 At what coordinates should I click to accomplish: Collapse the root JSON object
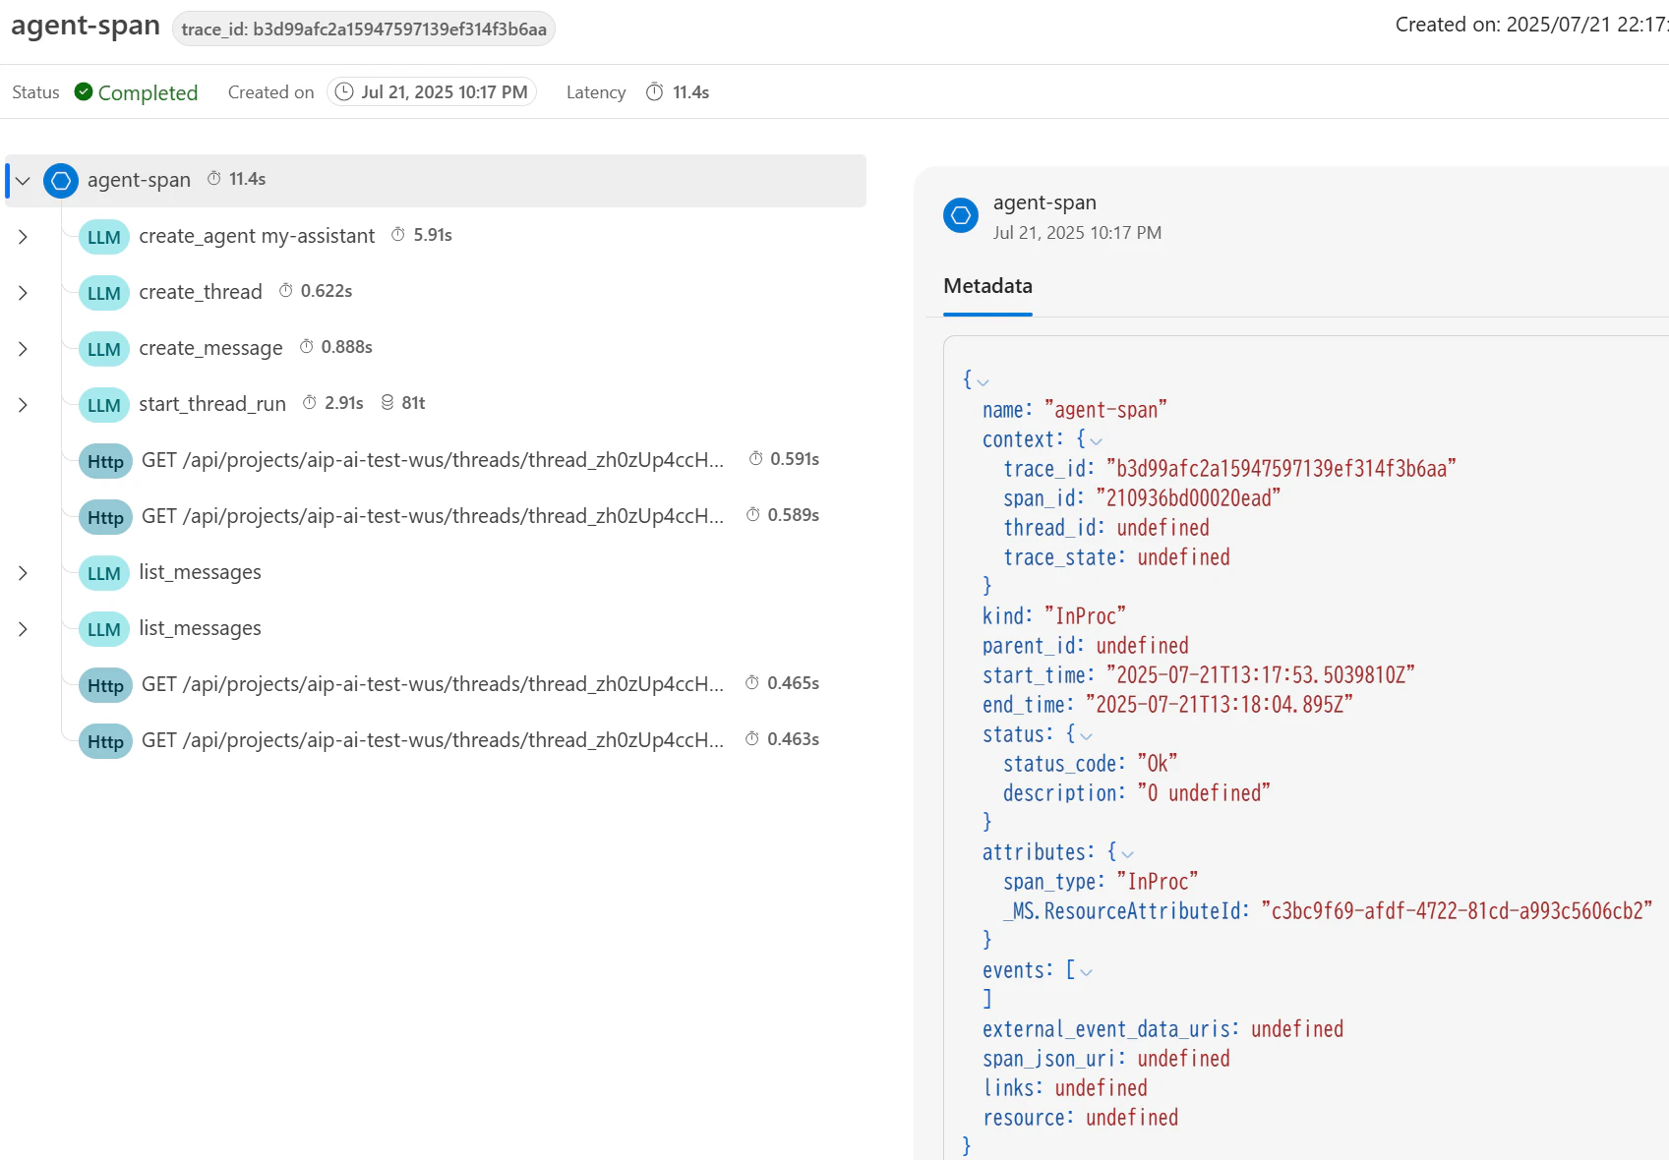(x=983, y=381)
